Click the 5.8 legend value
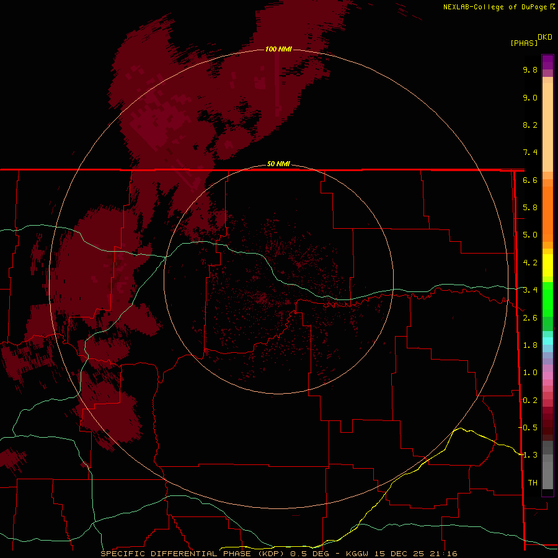 click(x=530, y=208)
